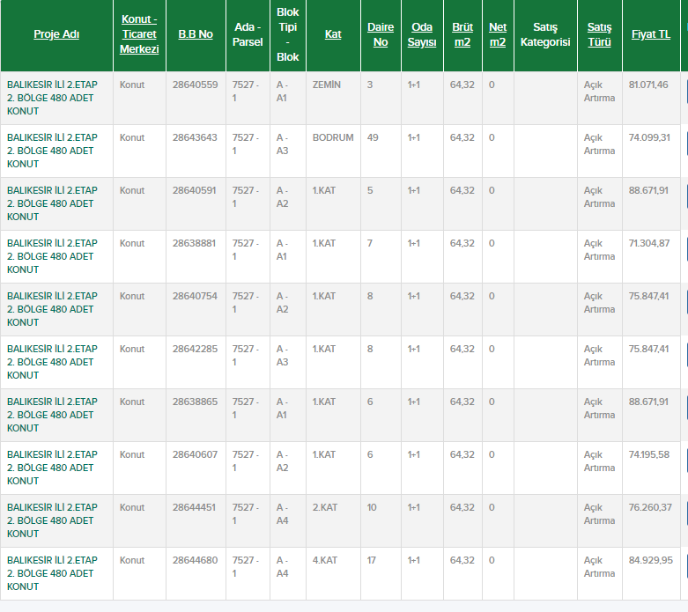Select the BODRUM floor cell

click(x=333, y=138)
